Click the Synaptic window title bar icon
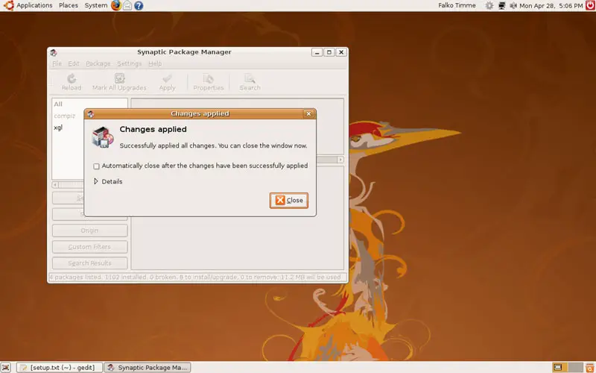This screenshot has width=596, height=373. [x=54, y=52]
